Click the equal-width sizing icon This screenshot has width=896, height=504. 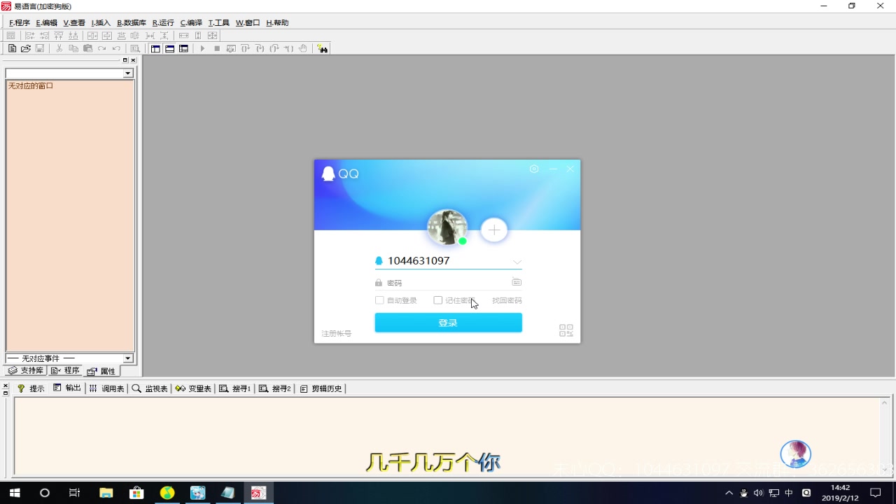click(184, 35)
